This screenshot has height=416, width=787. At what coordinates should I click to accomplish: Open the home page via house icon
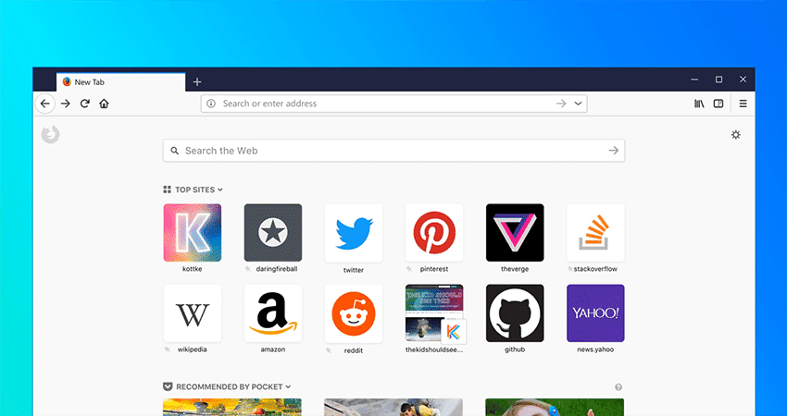[x=104, y=104]
